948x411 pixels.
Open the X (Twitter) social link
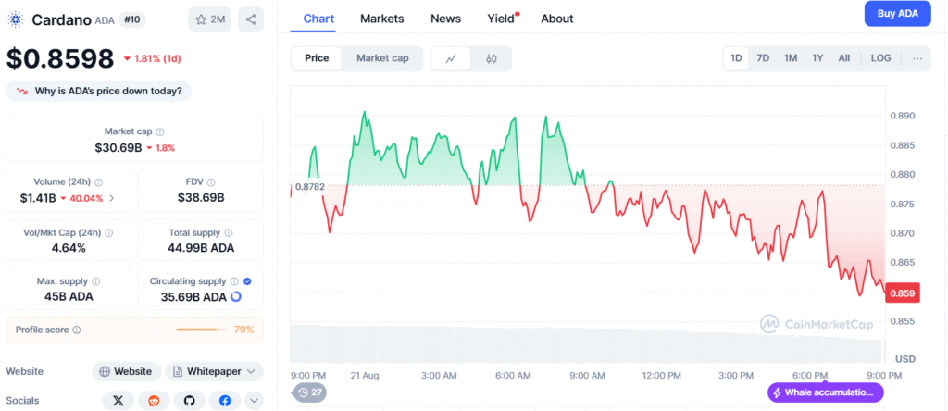(118, 400)
